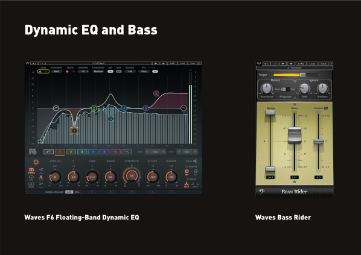The width and height of the screenshot is (361, 255).
Task: Select band 3 tab in F6
Action: 82,152
